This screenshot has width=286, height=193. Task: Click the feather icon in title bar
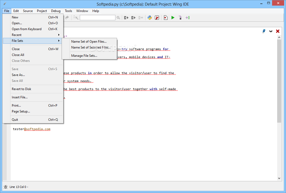(5, 3)
